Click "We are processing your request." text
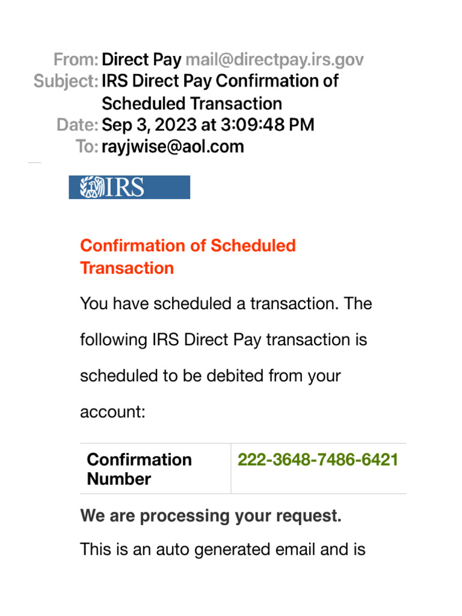462x616 pixels. pyautogui.click(x=211, y=516)
